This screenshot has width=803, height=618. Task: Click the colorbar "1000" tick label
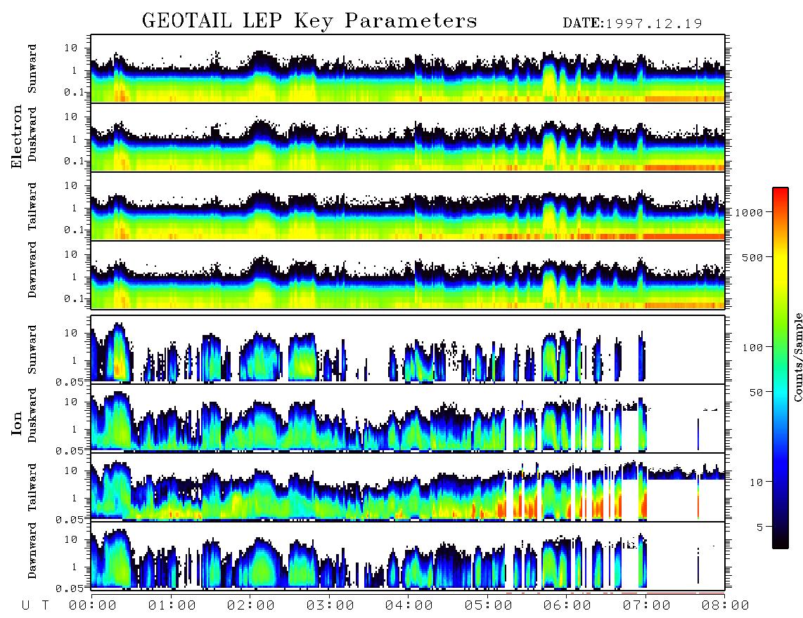coord(749,213)
